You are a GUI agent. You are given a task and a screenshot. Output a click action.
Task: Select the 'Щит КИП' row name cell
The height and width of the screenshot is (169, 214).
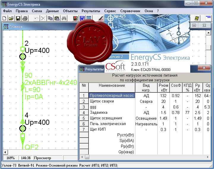[x=112, y=129]
